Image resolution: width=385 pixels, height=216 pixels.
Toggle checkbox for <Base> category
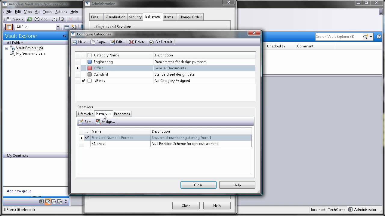coord(90,81)
